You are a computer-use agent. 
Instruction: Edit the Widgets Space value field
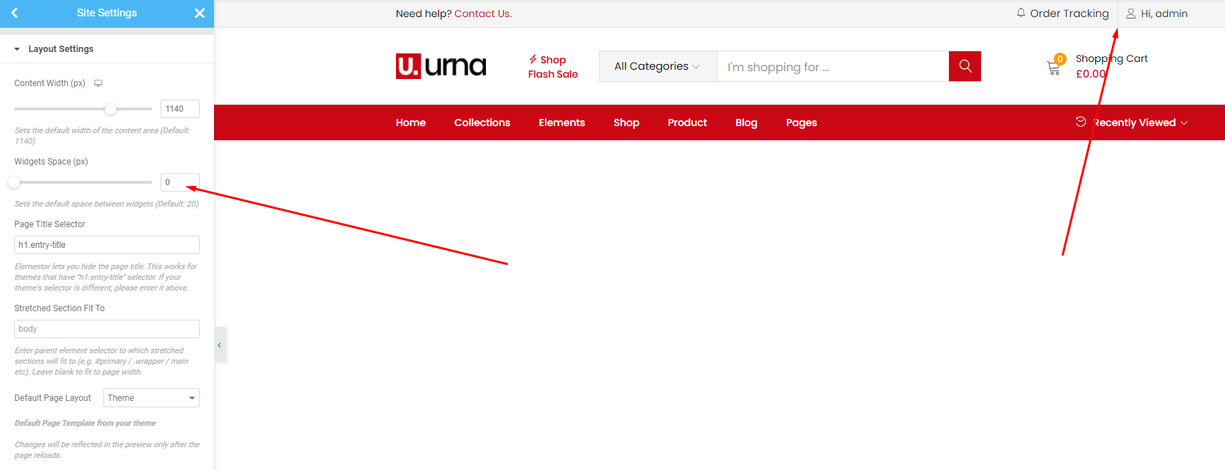[180, 182]
